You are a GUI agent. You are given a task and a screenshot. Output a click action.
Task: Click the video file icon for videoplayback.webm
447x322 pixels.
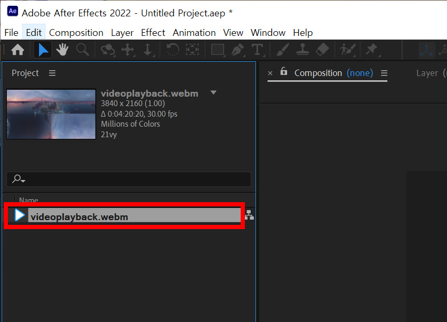(20, 215)
